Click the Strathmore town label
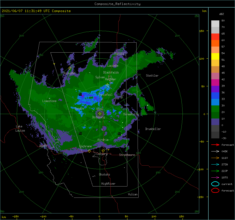235x220 pixels. click(x=127, y=155)
